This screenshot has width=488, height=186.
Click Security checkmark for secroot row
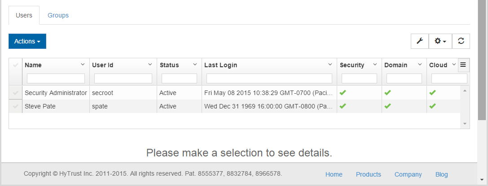point(343,92)
